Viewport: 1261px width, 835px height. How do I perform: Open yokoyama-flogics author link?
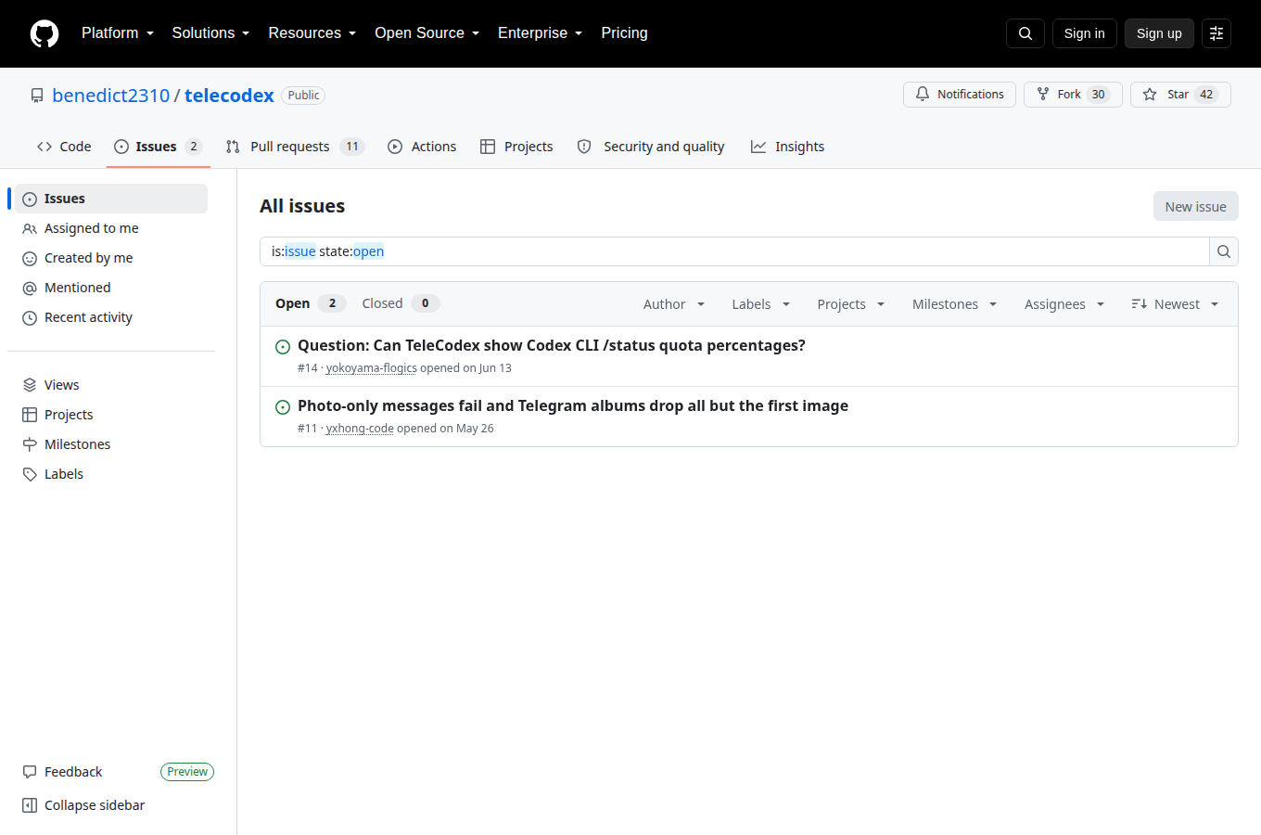point(372,368)
